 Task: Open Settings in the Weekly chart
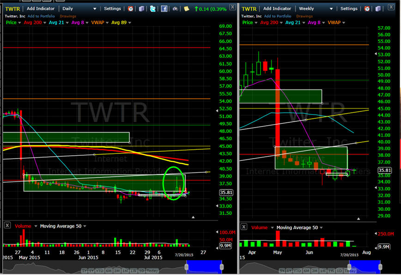[349, 9]
